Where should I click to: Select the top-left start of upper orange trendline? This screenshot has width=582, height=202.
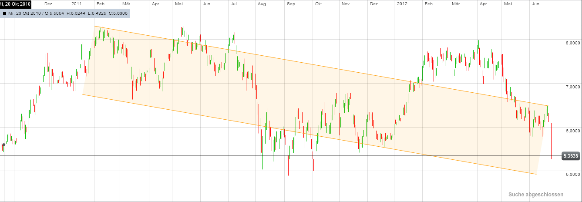click(94, 27)
